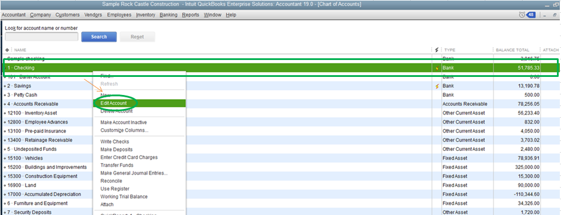561x215 pixels.
Task: Select 12800 · Employee Advances row
Action: 280,122
